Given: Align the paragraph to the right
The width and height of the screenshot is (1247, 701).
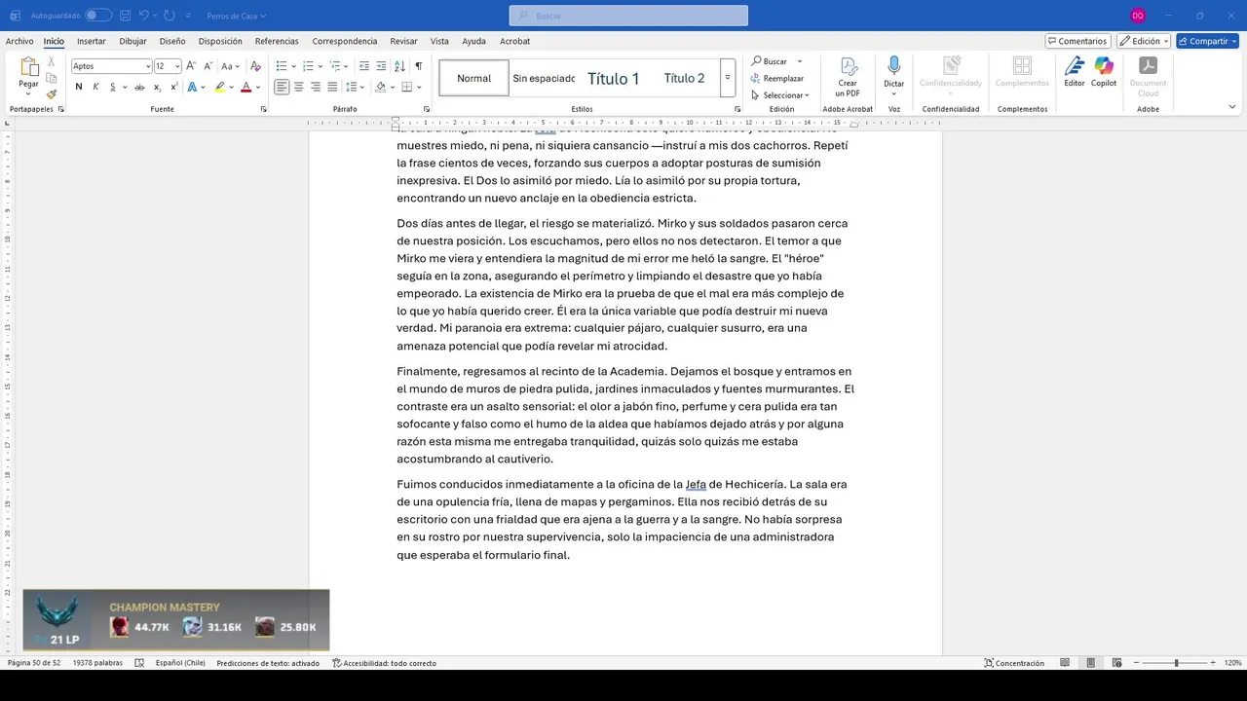Looking at the screenshot, I should tap(316, 87).
